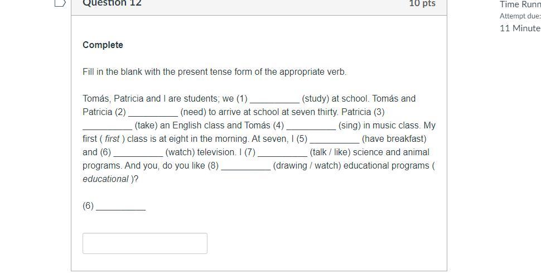Click the "Attempt due:" text

pos(520,16)
